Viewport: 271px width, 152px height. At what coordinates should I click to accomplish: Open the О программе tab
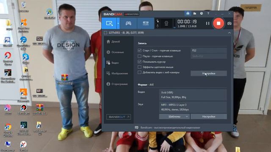pos(119,84)
